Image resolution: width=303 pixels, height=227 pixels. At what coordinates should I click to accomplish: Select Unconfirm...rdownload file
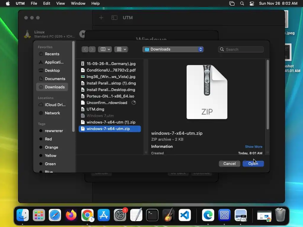110,103
